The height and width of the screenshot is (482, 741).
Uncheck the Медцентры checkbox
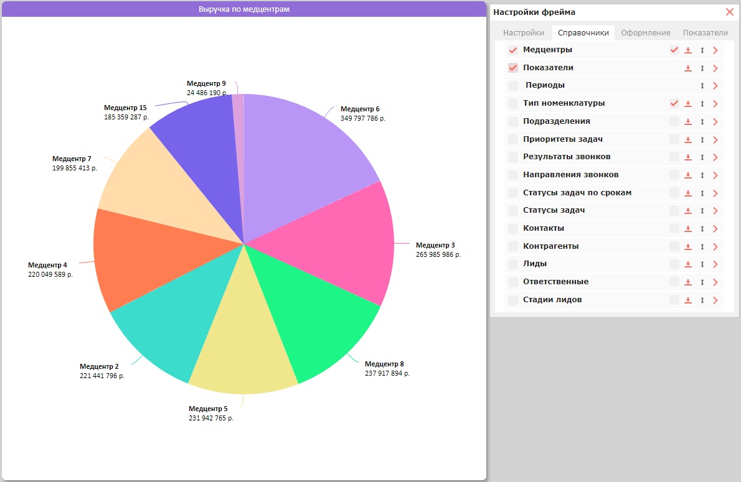[x=512, y=50]
